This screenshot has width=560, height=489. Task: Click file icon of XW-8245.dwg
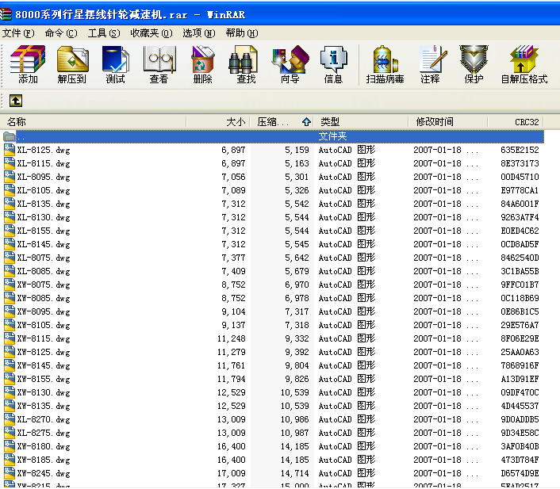point(10,473)
